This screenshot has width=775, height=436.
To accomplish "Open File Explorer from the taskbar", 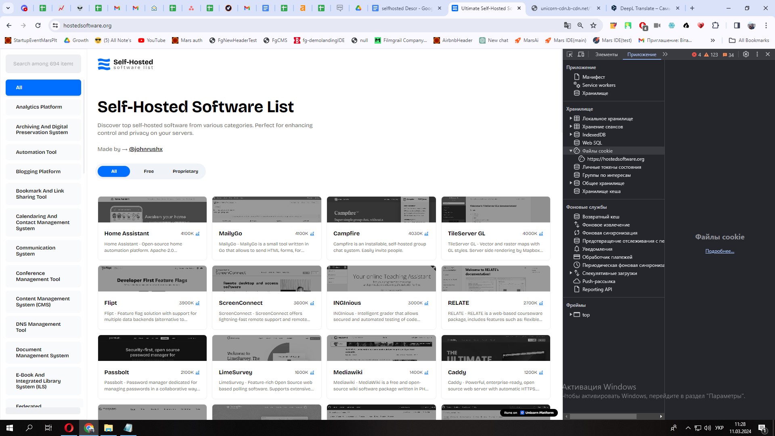I will point(109,428).
